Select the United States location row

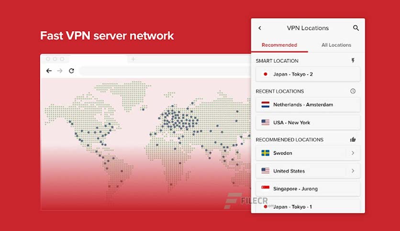tap(308, 171)
